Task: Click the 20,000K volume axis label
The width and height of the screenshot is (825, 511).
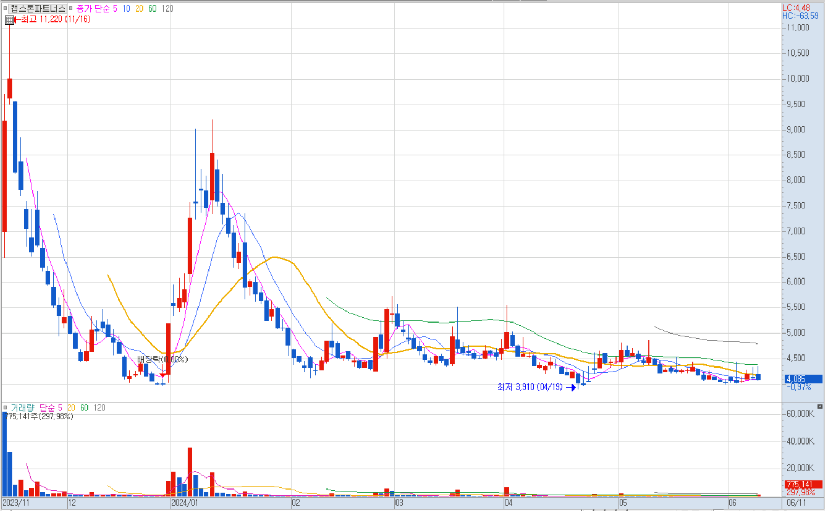Action: (x=800, y=468)
